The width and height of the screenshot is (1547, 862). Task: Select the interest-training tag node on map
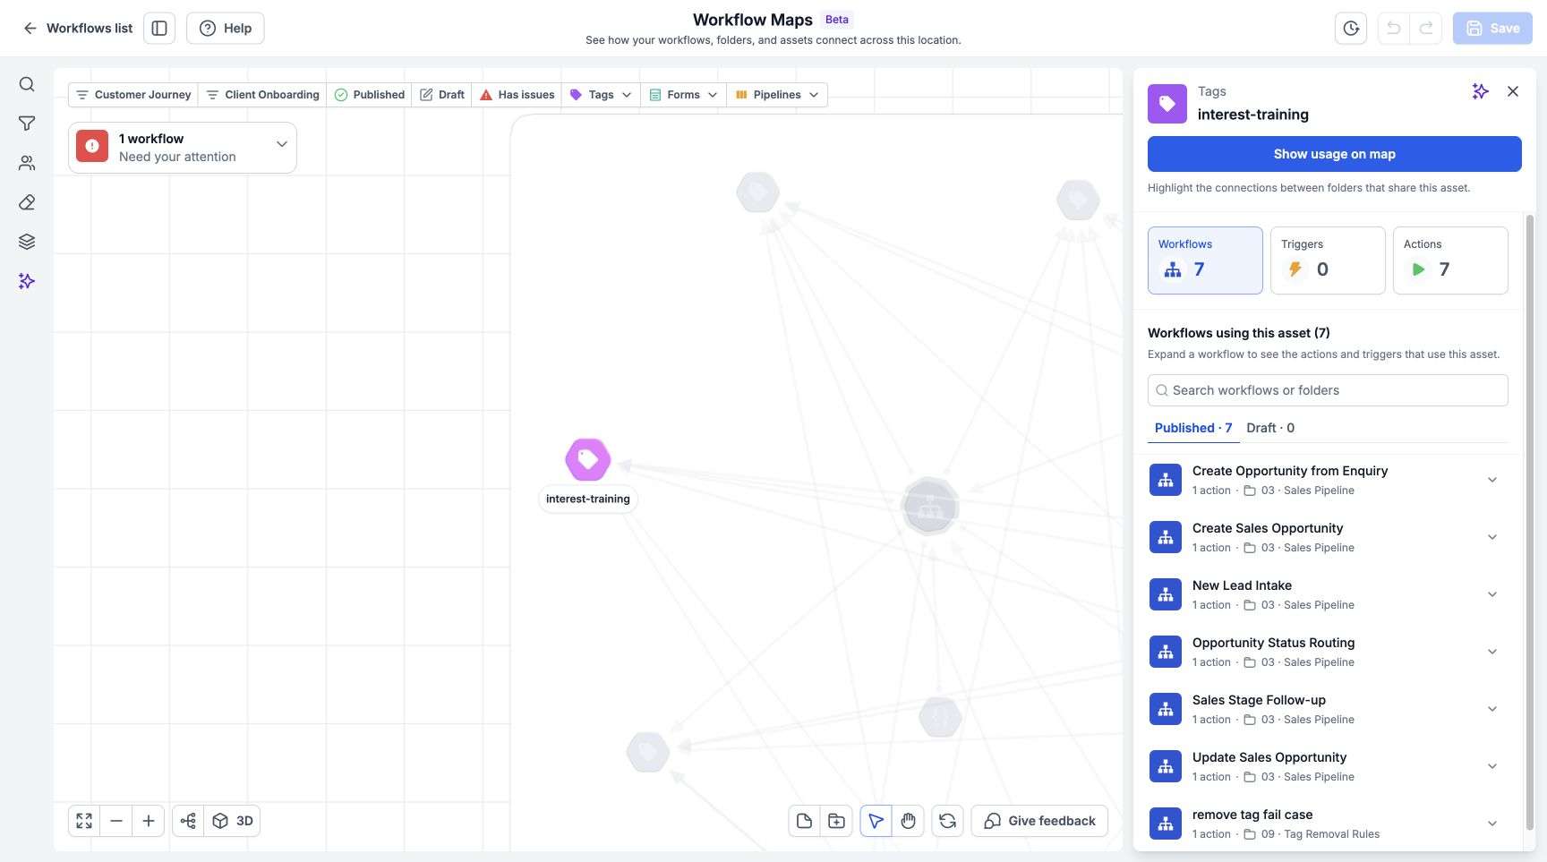click(587, 459)
